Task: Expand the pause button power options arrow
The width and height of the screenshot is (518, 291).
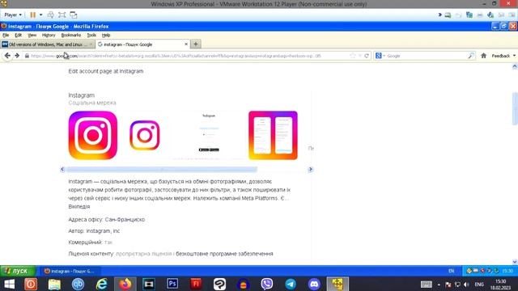Action: [x=41, y=15]
